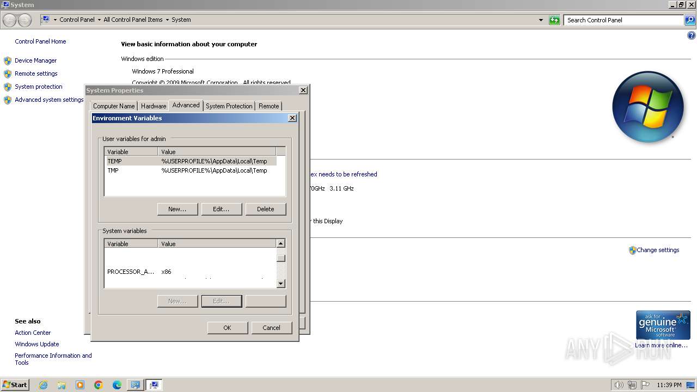The height and width of the screenshot is (392, 697).
Task: Click the shield icon beside Remote settings
Action: pos(8,73)
